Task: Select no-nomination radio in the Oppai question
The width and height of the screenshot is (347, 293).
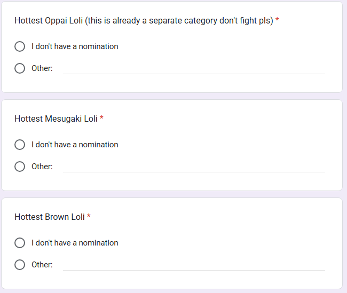Action: point(20,46)
